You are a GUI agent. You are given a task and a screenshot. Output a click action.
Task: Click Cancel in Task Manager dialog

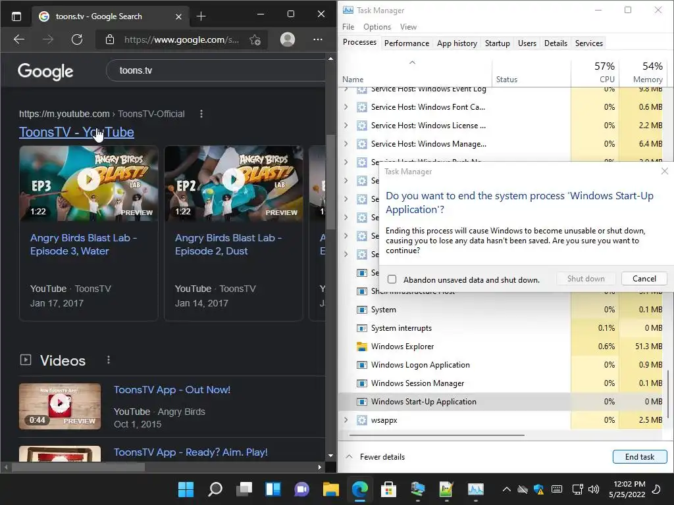[x=644, y=279]
